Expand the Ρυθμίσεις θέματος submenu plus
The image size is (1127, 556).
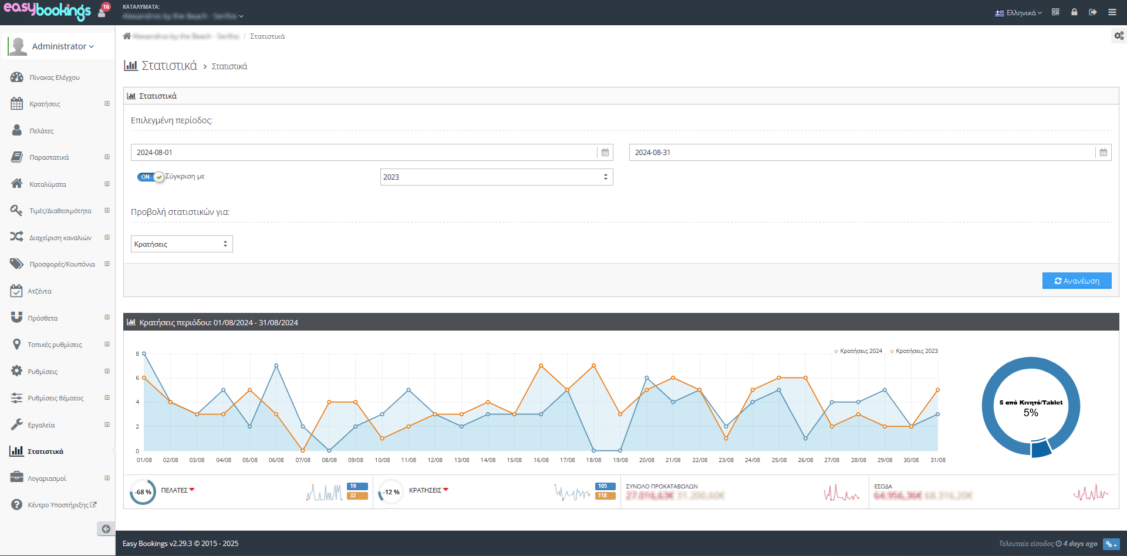(107, 397)
